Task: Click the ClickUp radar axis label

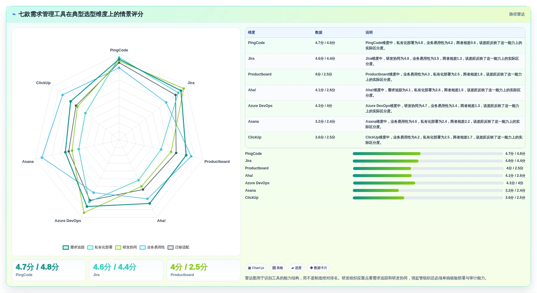Action: 43,83
